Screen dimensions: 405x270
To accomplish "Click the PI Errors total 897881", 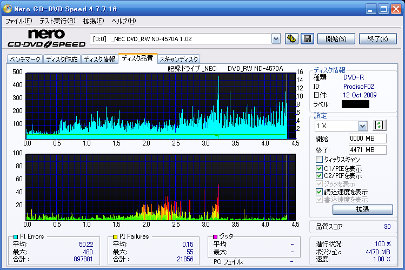I will [83, 259].
